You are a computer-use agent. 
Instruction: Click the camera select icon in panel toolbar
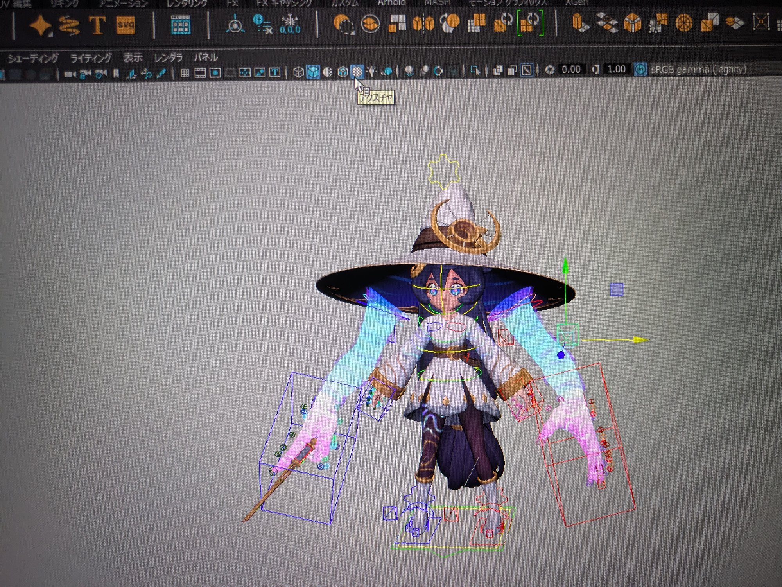(70, 74)
